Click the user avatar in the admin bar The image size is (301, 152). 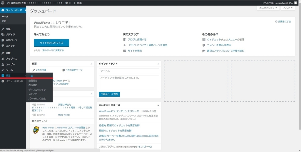click(x=296, y=3)
